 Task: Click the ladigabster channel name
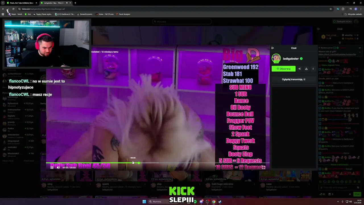(x=291, y=59)
